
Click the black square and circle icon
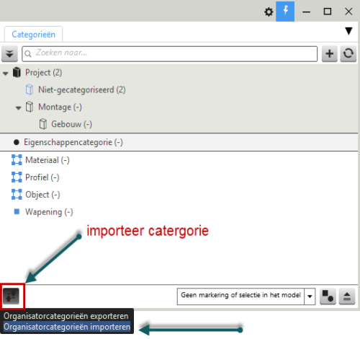click(328, 296)
